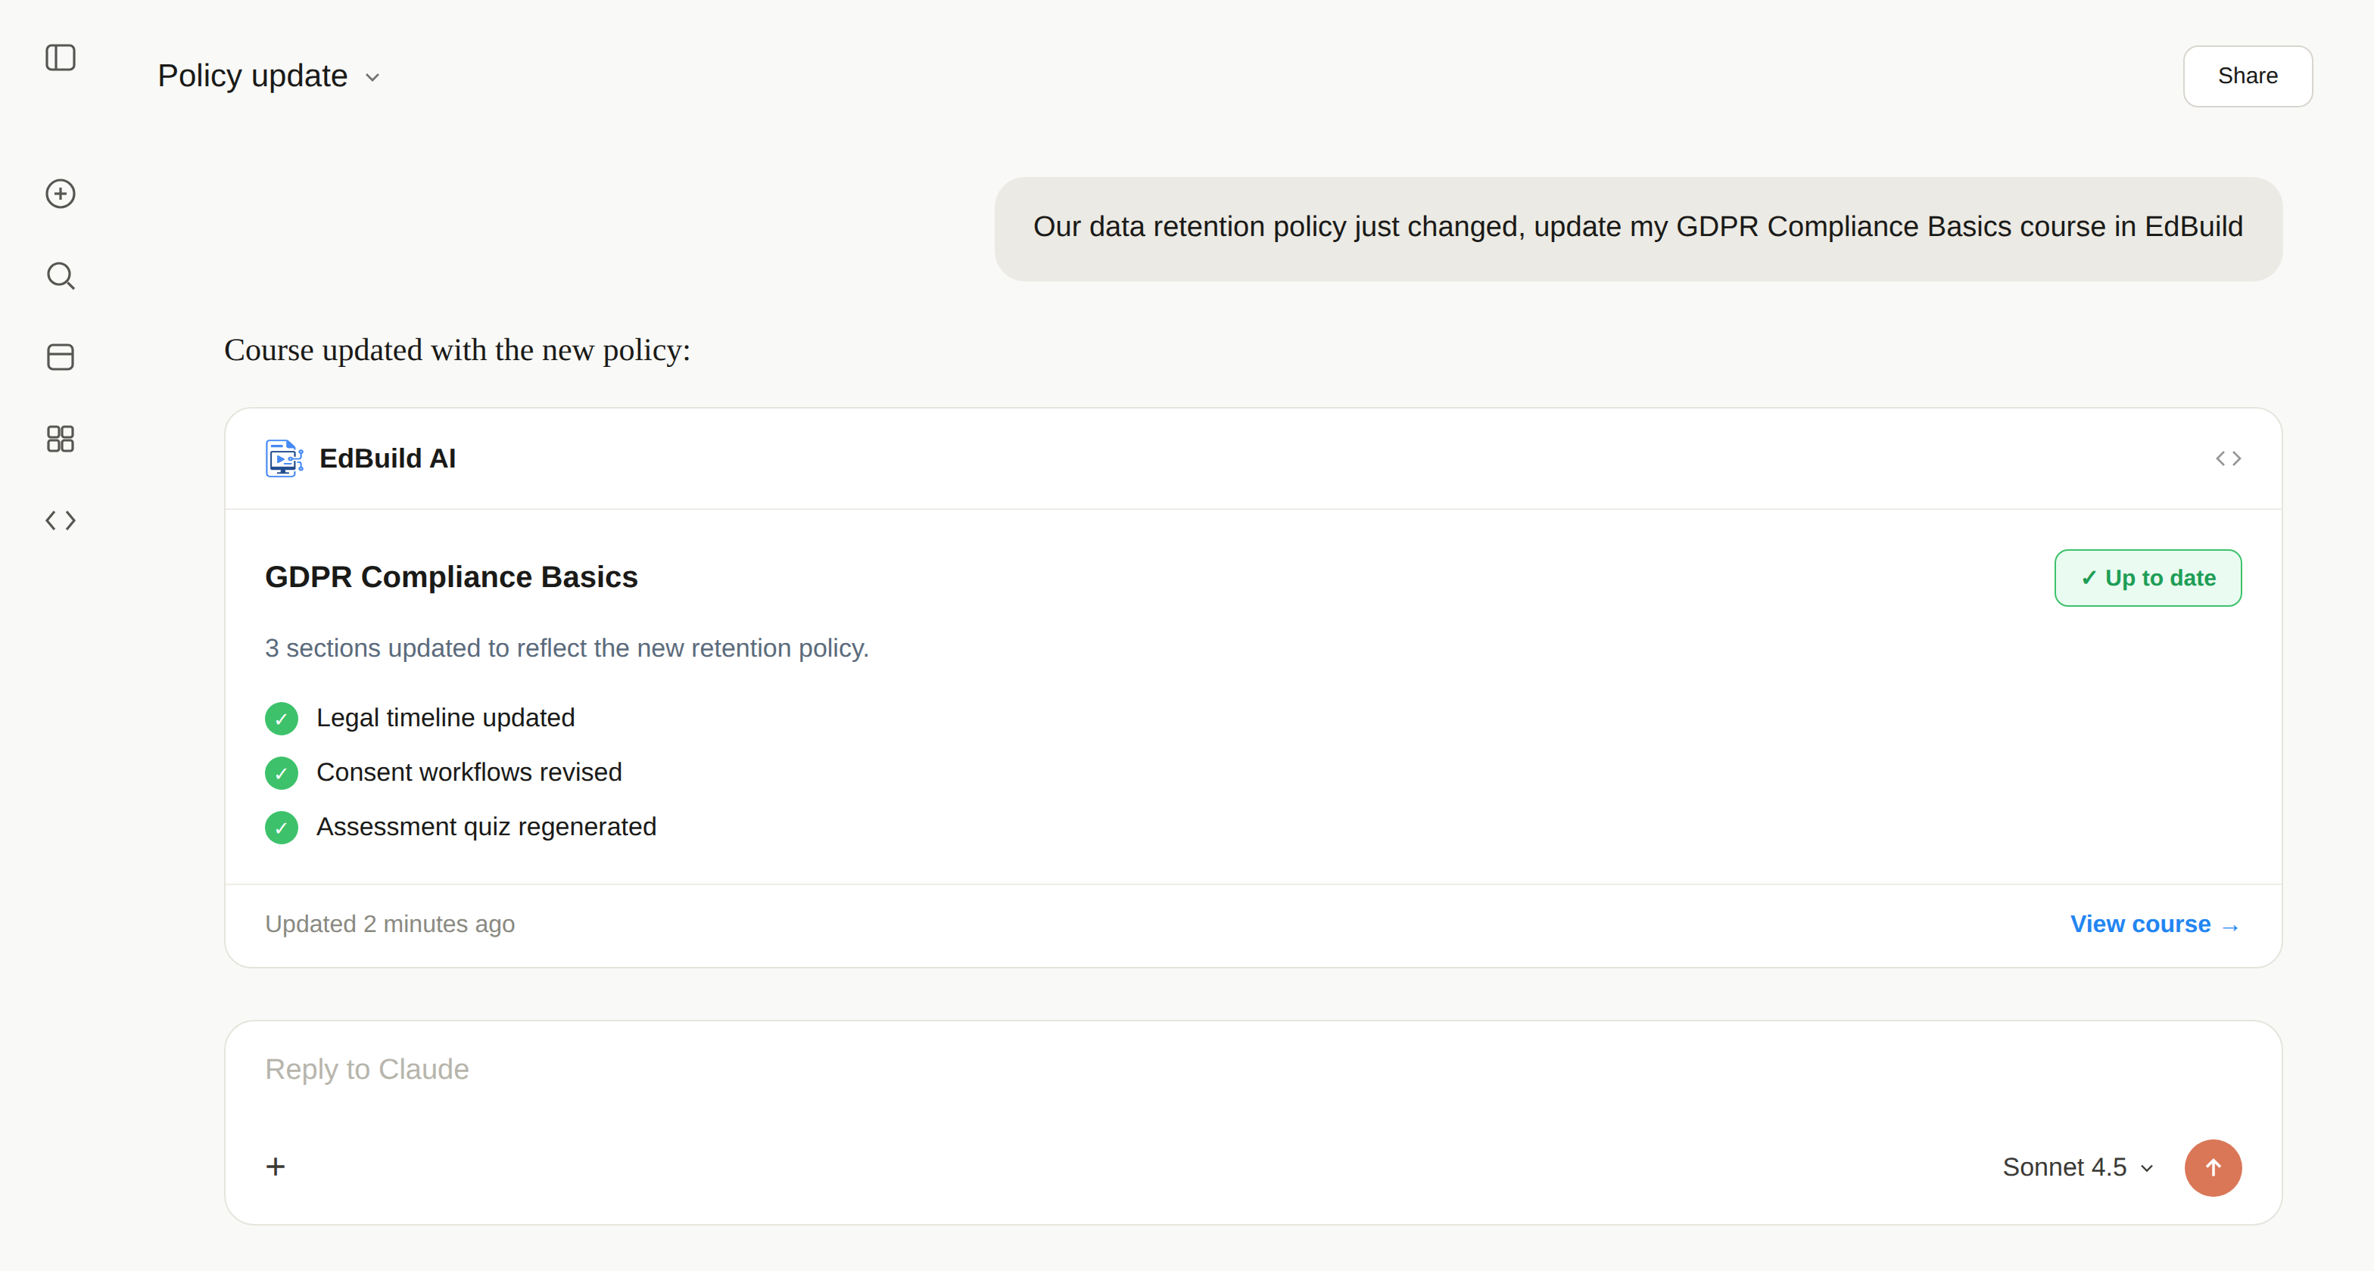Click 'Updated 2 minutes ago' timestamp
Screen dimensions: 2374x1271
click(x=390, y=924)
